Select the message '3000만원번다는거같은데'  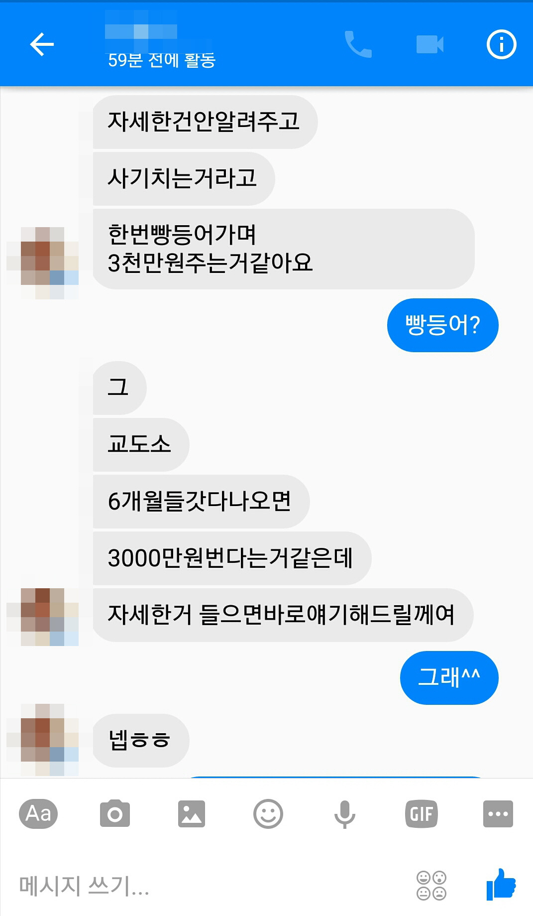click(232, 558)
